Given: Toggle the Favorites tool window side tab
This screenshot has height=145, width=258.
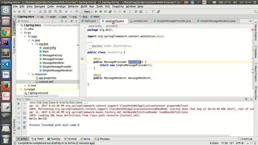Looking at the screenshot, I should tap(14, 126).
